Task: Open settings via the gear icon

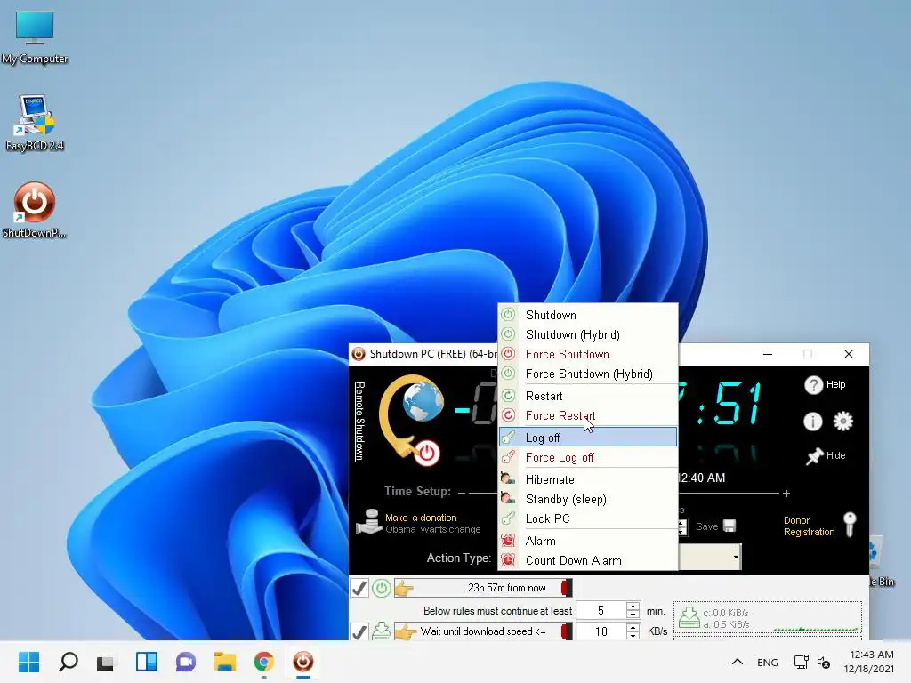Action: 843,421
